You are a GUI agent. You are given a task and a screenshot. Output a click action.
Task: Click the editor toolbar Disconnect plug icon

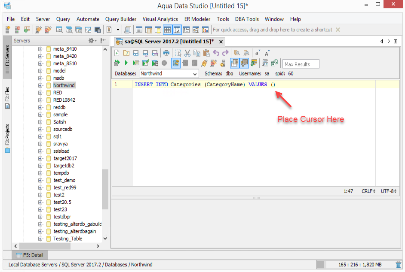pyautogui.click(x=213, y=63)
